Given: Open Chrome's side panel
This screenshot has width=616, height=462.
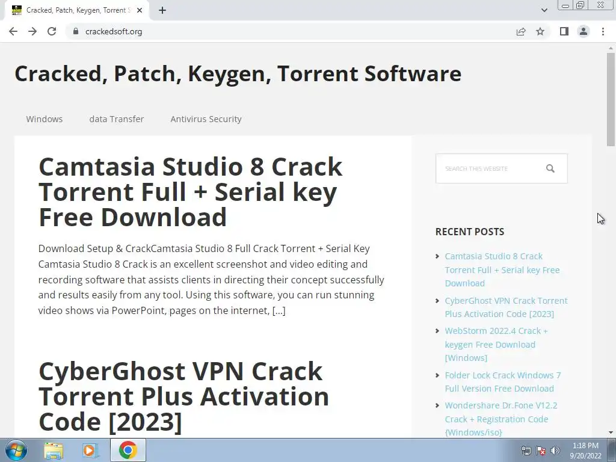Looking at the screenshot, I should coord(564,31).
